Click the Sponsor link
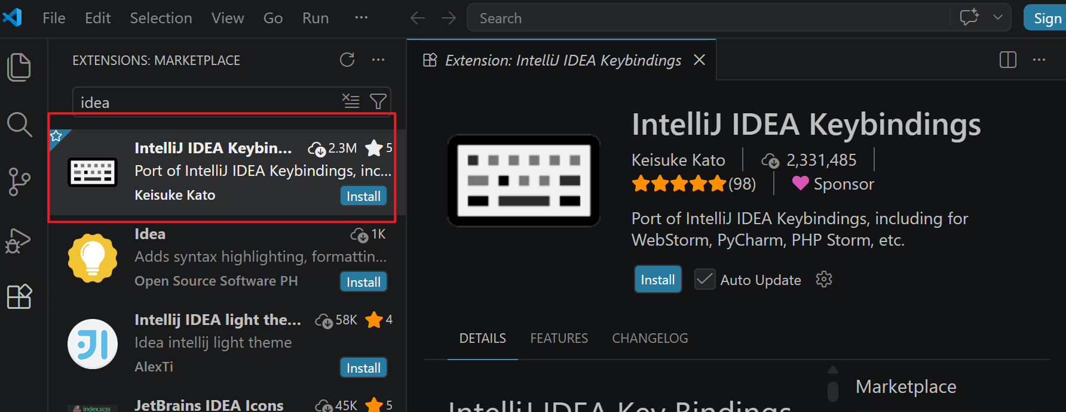Screen dimensions: 1066x412 click(833, 184)
